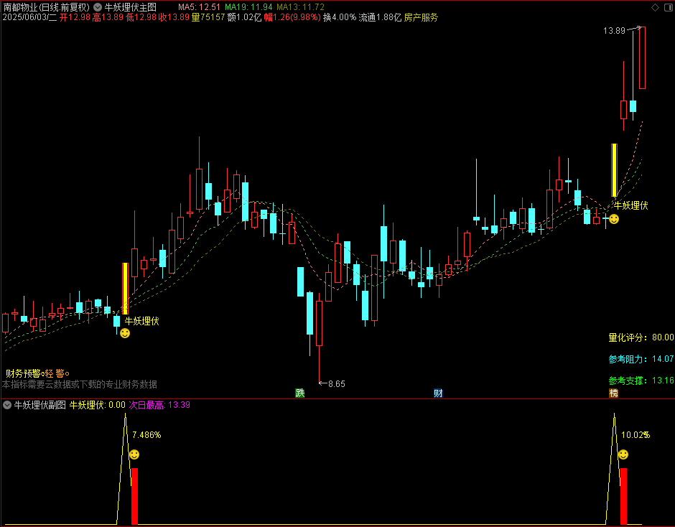
Task: Toggle the side panel icon at top right
Action: pyautogui.click(x=669, y=7)
